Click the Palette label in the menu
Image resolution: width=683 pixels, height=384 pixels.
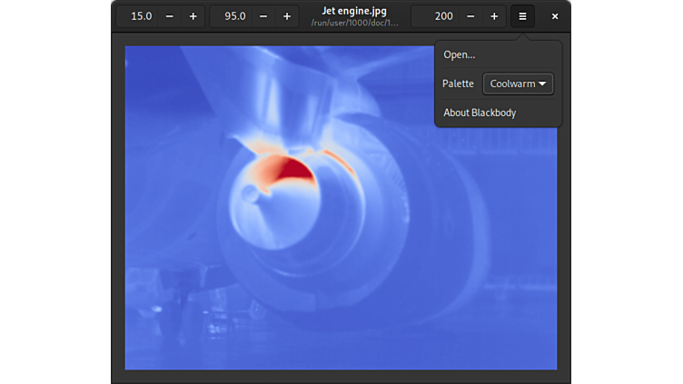coord(458,84)
